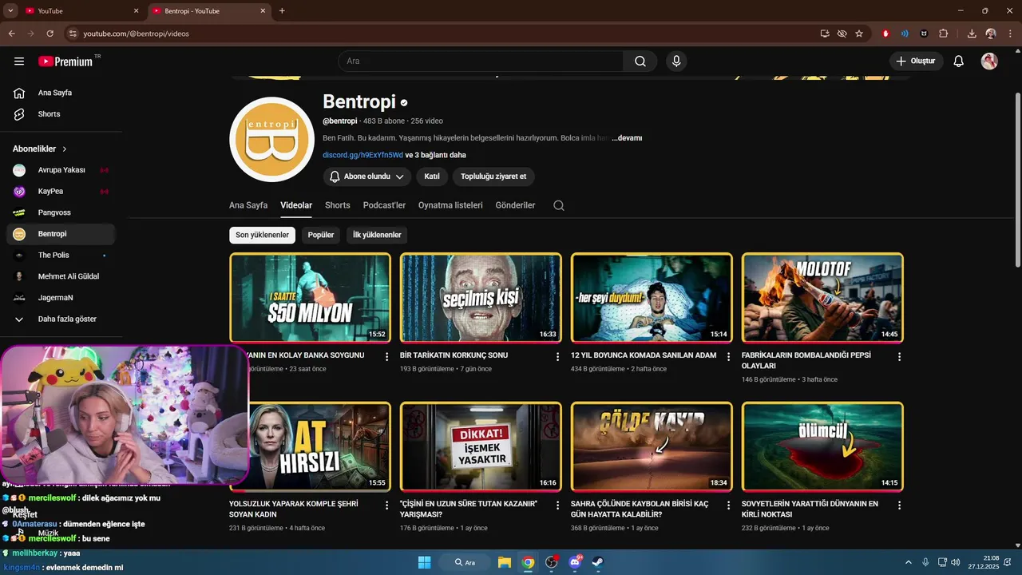
Task: Switch to the channel Shorts tab
Action: (338, 205)
